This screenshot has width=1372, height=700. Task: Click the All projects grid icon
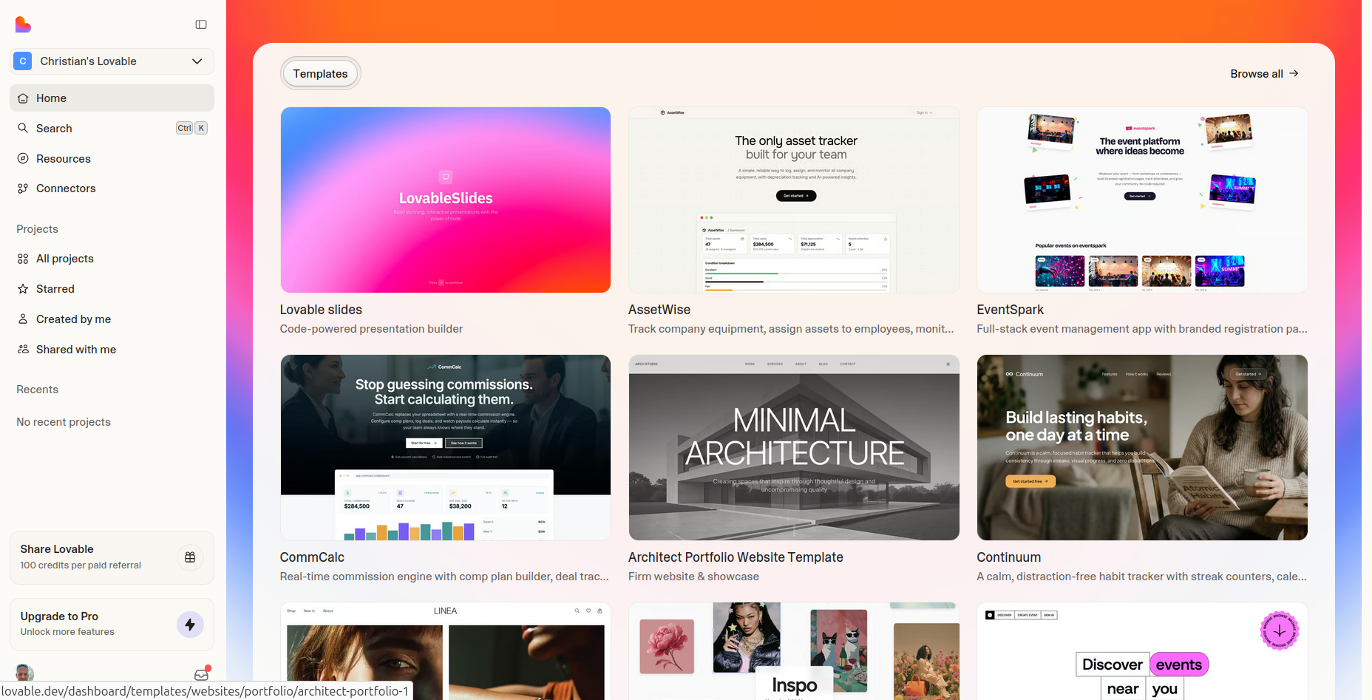coord(23,259)
